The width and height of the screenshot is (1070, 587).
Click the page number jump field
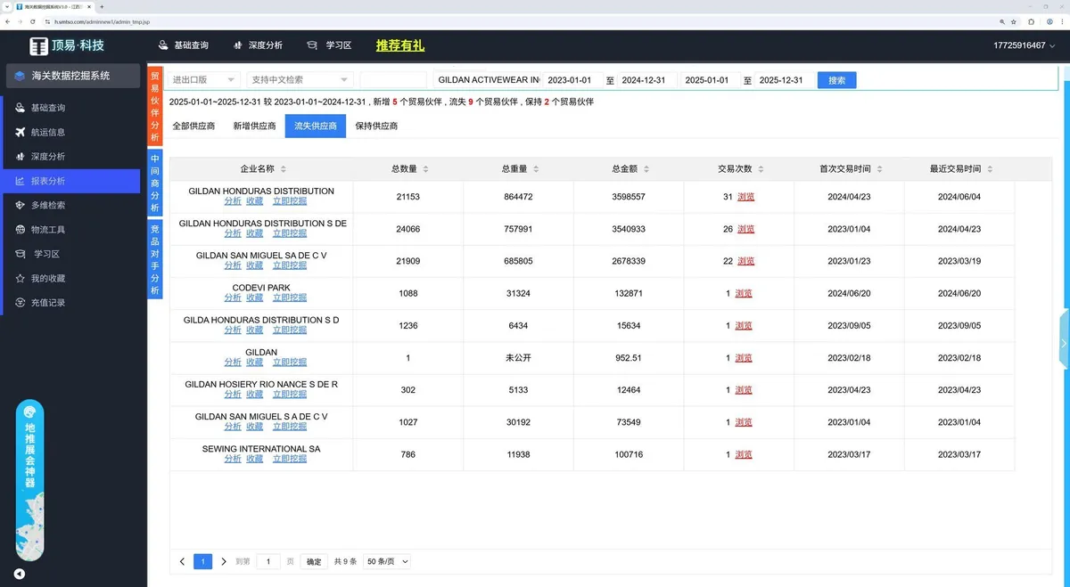click(268, 562)
